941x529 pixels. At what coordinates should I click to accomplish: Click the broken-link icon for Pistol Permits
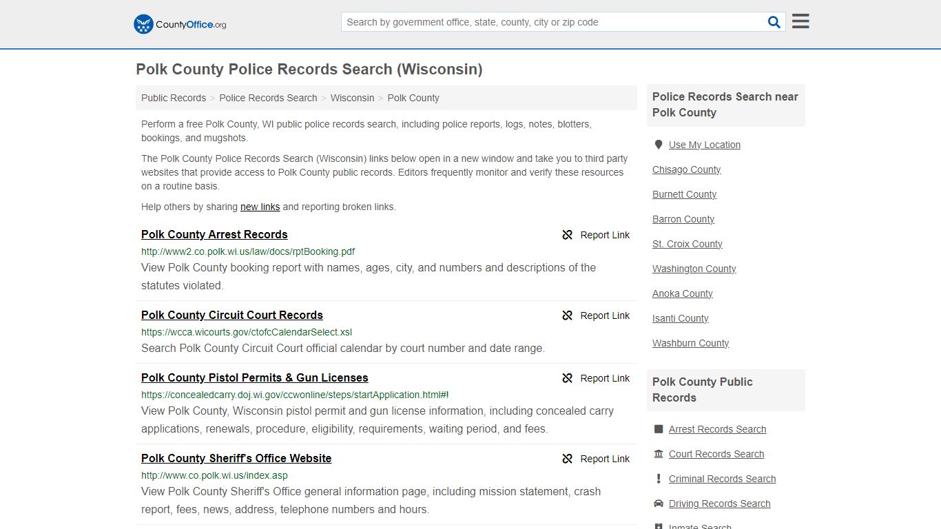(568, 378)
